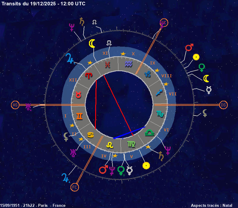Click the DS descendant marker circle

(x=223, y=105)
